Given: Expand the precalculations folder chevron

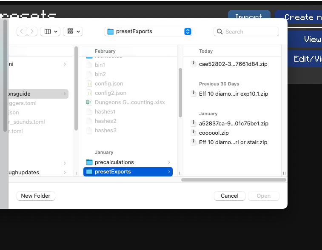Looking at the screenshot, I should pyautogui.click(x=169, y=162).
